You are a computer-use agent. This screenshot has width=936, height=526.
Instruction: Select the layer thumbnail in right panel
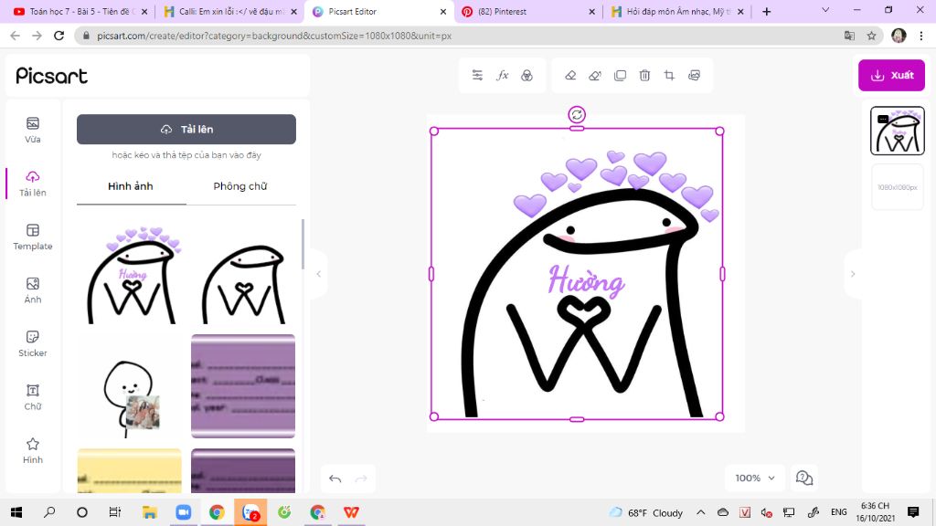[898, 131]
